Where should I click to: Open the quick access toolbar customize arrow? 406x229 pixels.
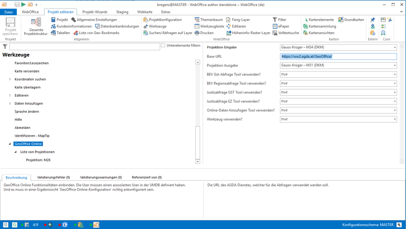click(37, 4)
